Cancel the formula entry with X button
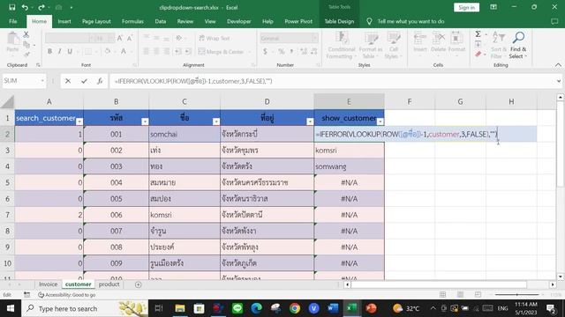Viewport: 565px width, 317px height. [68, 81]
